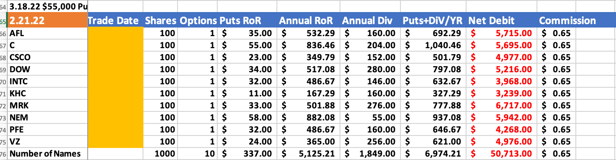Select Net Debit value 4,977.00
The height and width of the screenshot is (160, 616).
pos(502,57)
